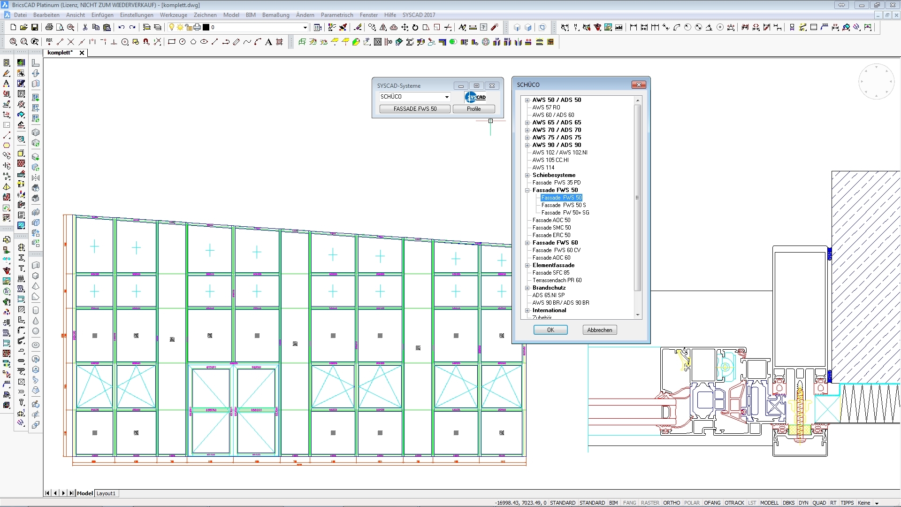Select the Rectangle draw tool
Image resolution: width=901 pixels, height=507 pixels.
pyautogui.click(x=171, y=42)
